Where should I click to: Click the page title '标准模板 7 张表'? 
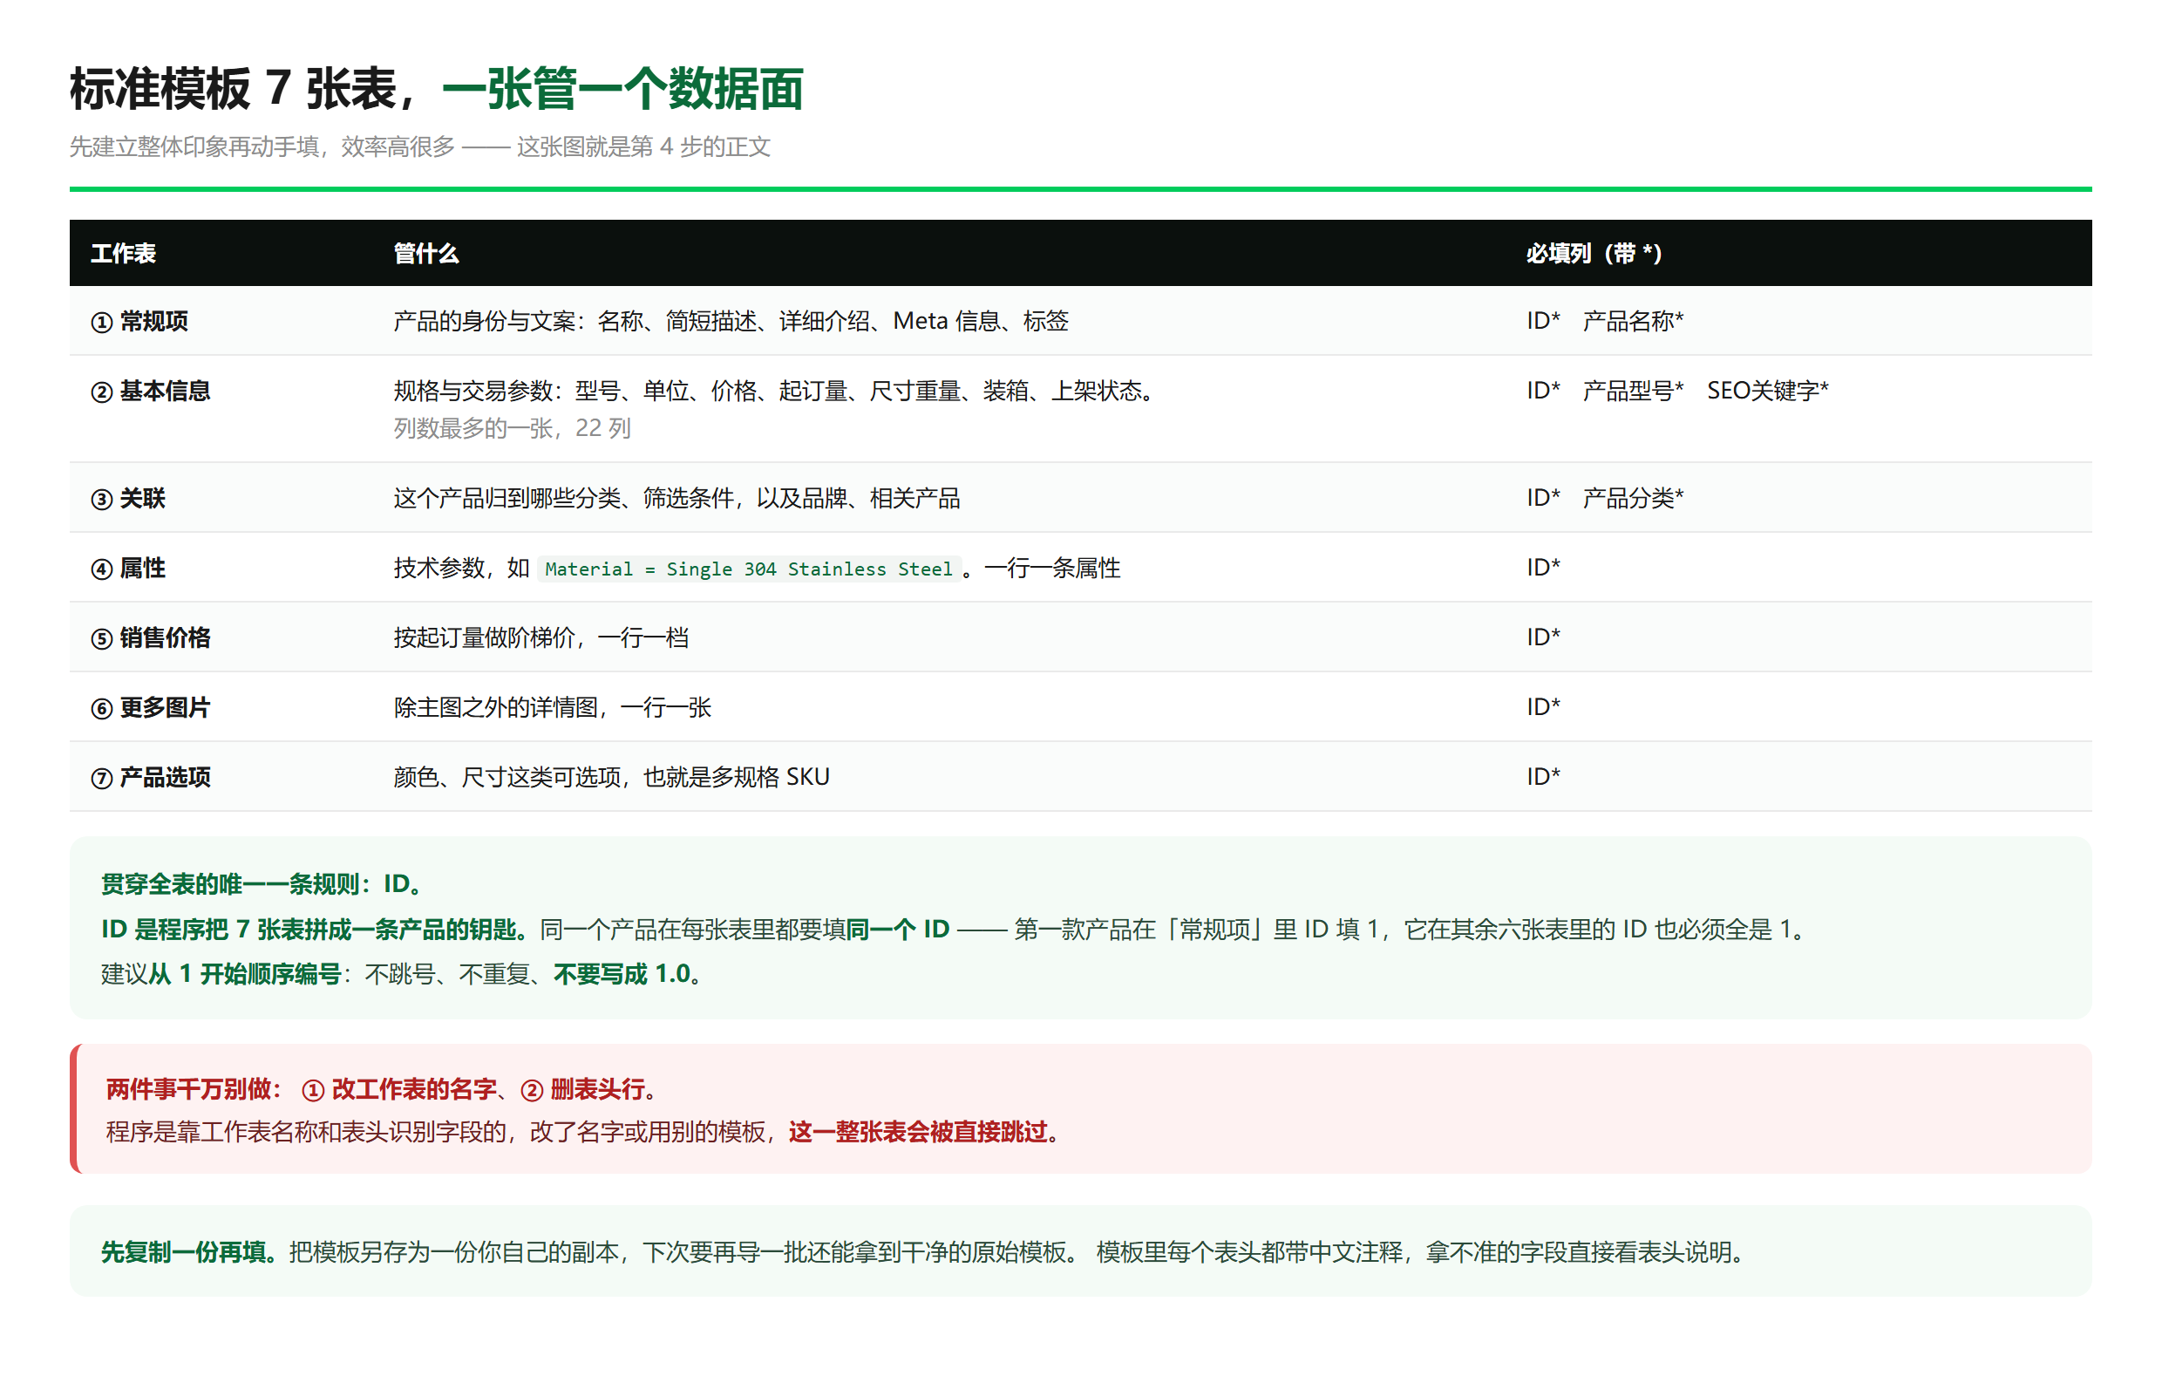click(234, 88)
